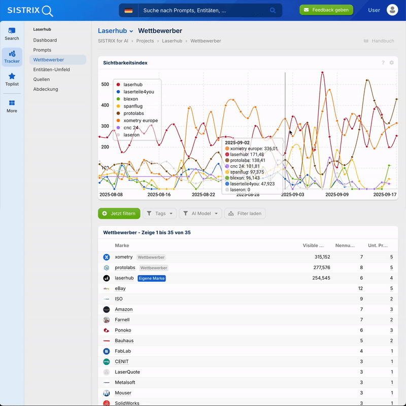Open Entitäten-Umfeld menu item

click(x=51, y=69)
